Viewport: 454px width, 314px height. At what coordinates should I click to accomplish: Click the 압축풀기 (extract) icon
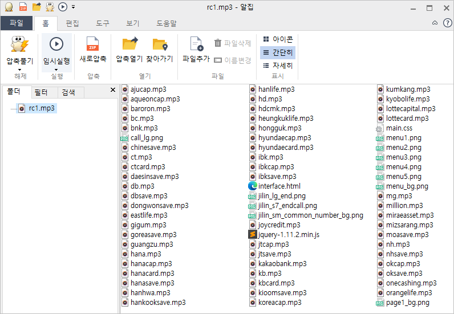[20, 44]
